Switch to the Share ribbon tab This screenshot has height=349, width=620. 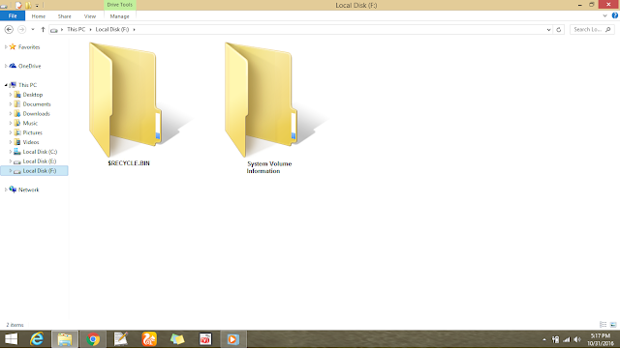pos(65,16)
